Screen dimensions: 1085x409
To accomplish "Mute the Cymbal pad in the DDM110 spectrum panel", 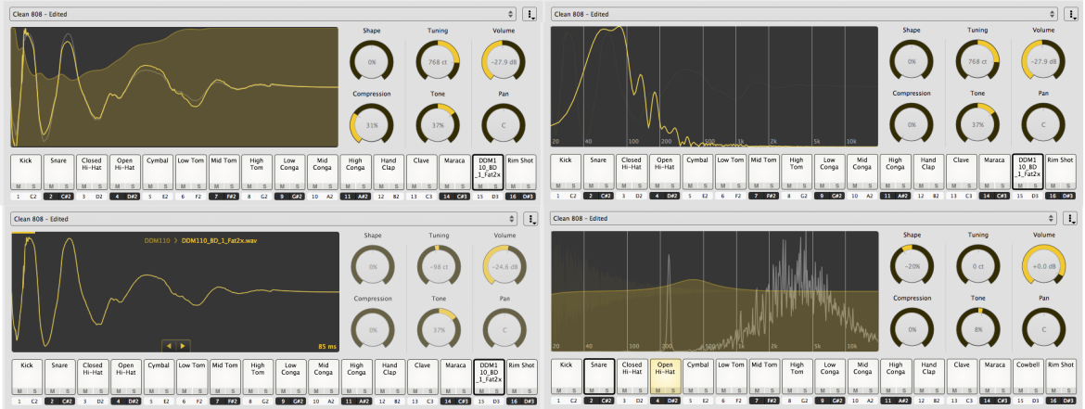I will pyautogui.click(x=691, y=185).
